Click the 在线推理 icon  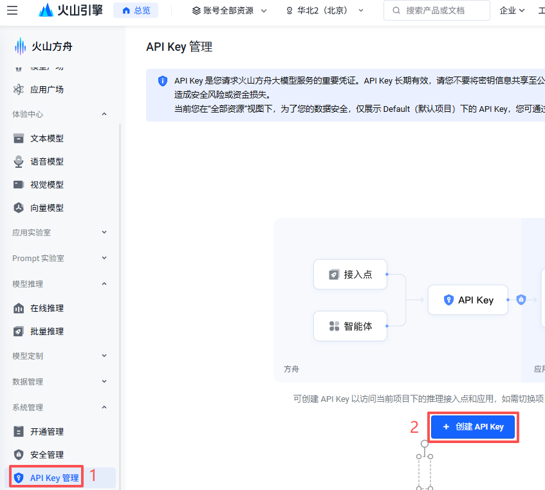click(x=19, y=308)
